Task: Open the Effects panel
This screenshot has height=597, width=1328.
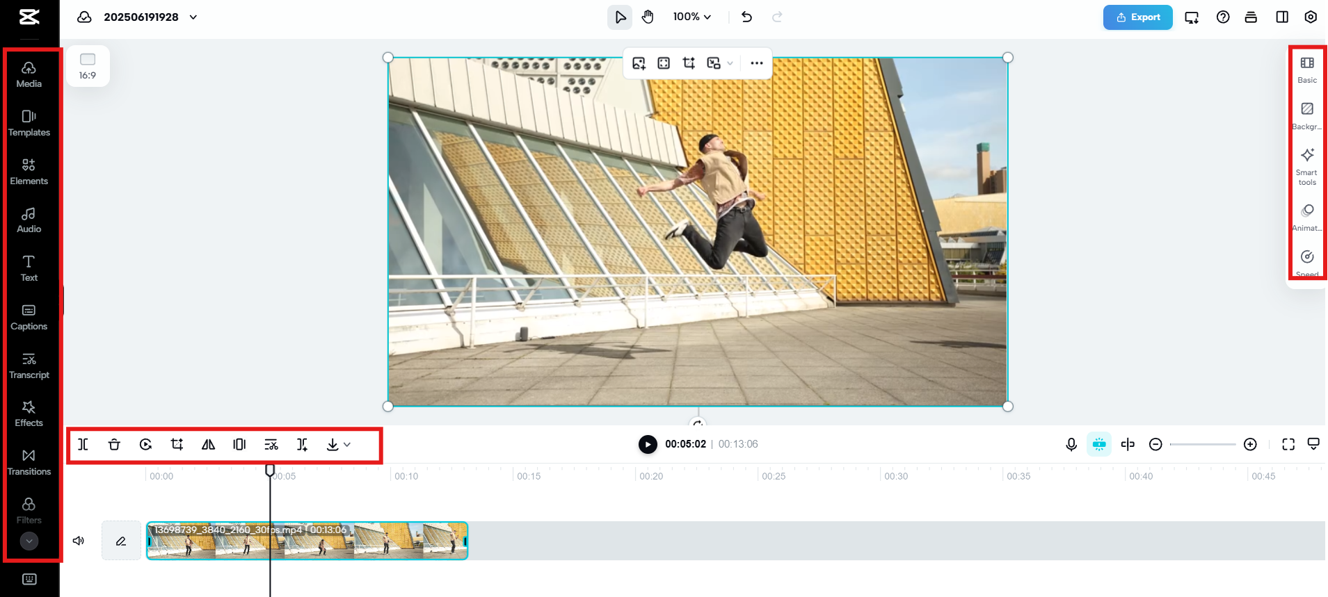Action: click(x=29, y=414)
